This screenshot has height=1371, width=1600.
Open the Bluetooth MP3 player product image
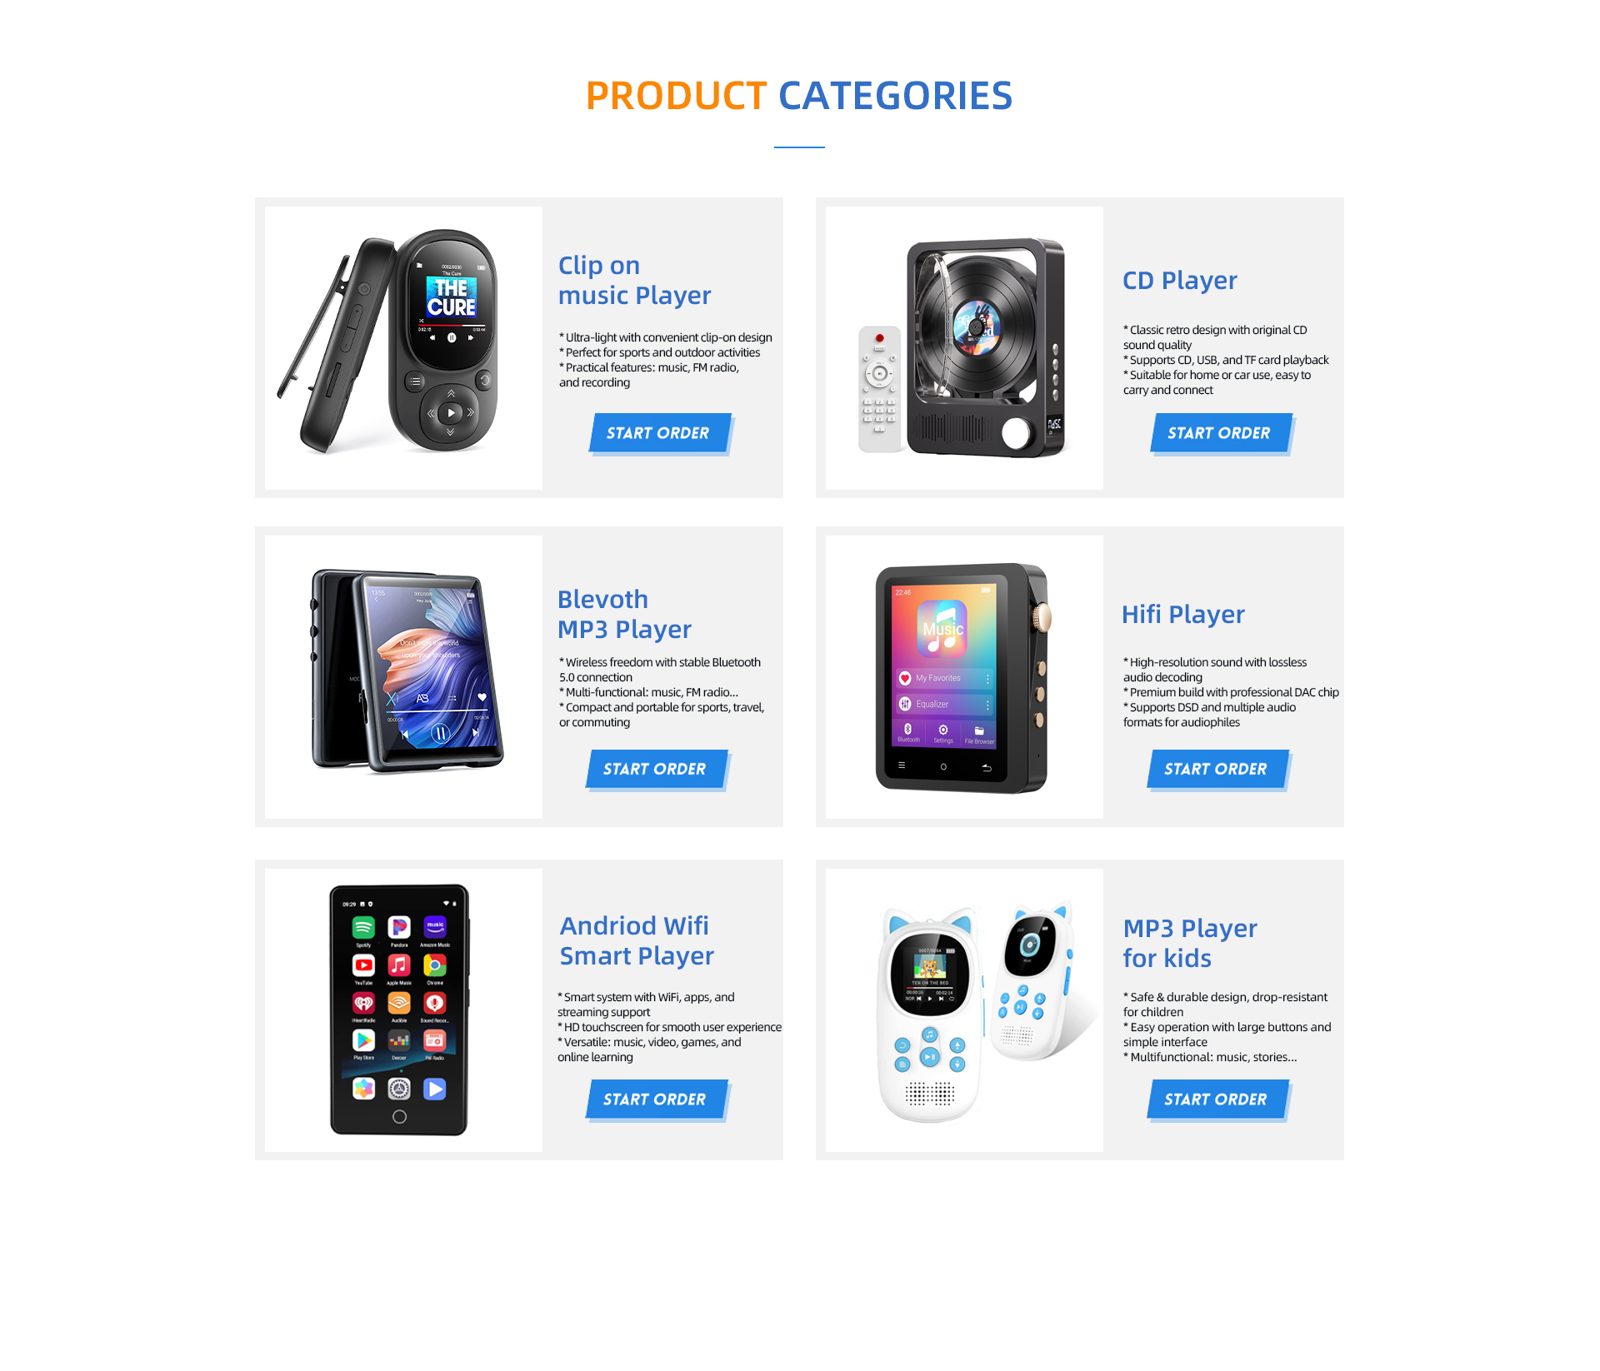(403, 676)
